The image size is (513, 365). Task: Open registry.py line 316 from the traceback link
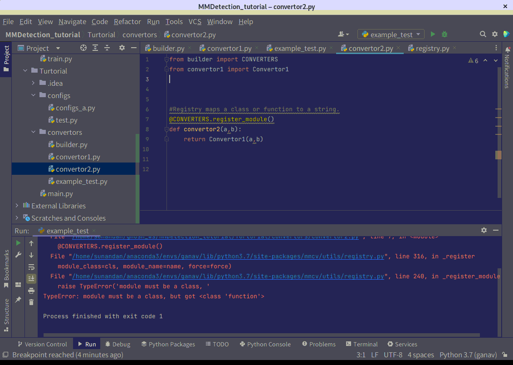226,256
